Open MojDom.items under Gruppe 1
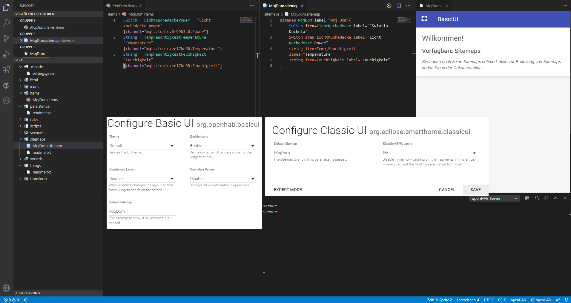 pyautogui.click(x=58, y=27)
